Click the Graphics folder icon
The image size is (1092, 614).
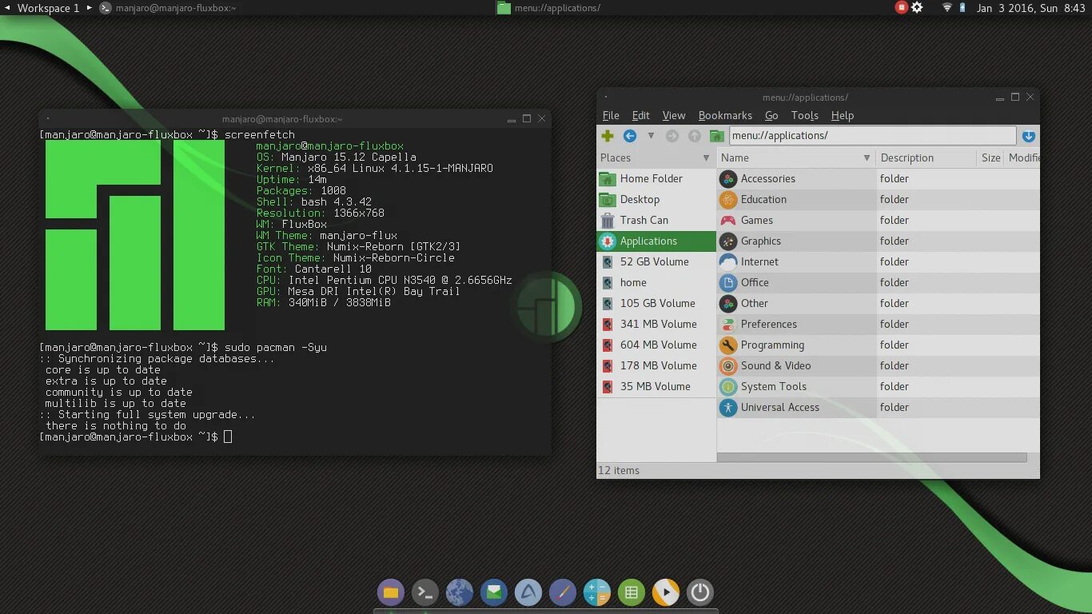727,241
